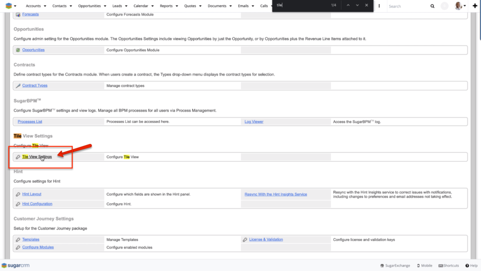Open the Processes List link

30,121
